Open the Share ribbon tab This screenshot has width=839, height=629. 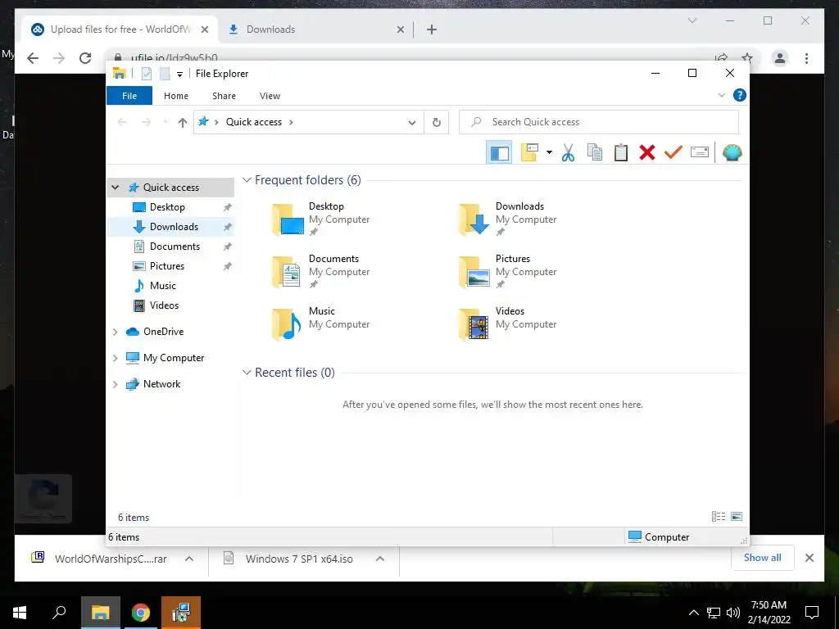[x=224, y=96]
